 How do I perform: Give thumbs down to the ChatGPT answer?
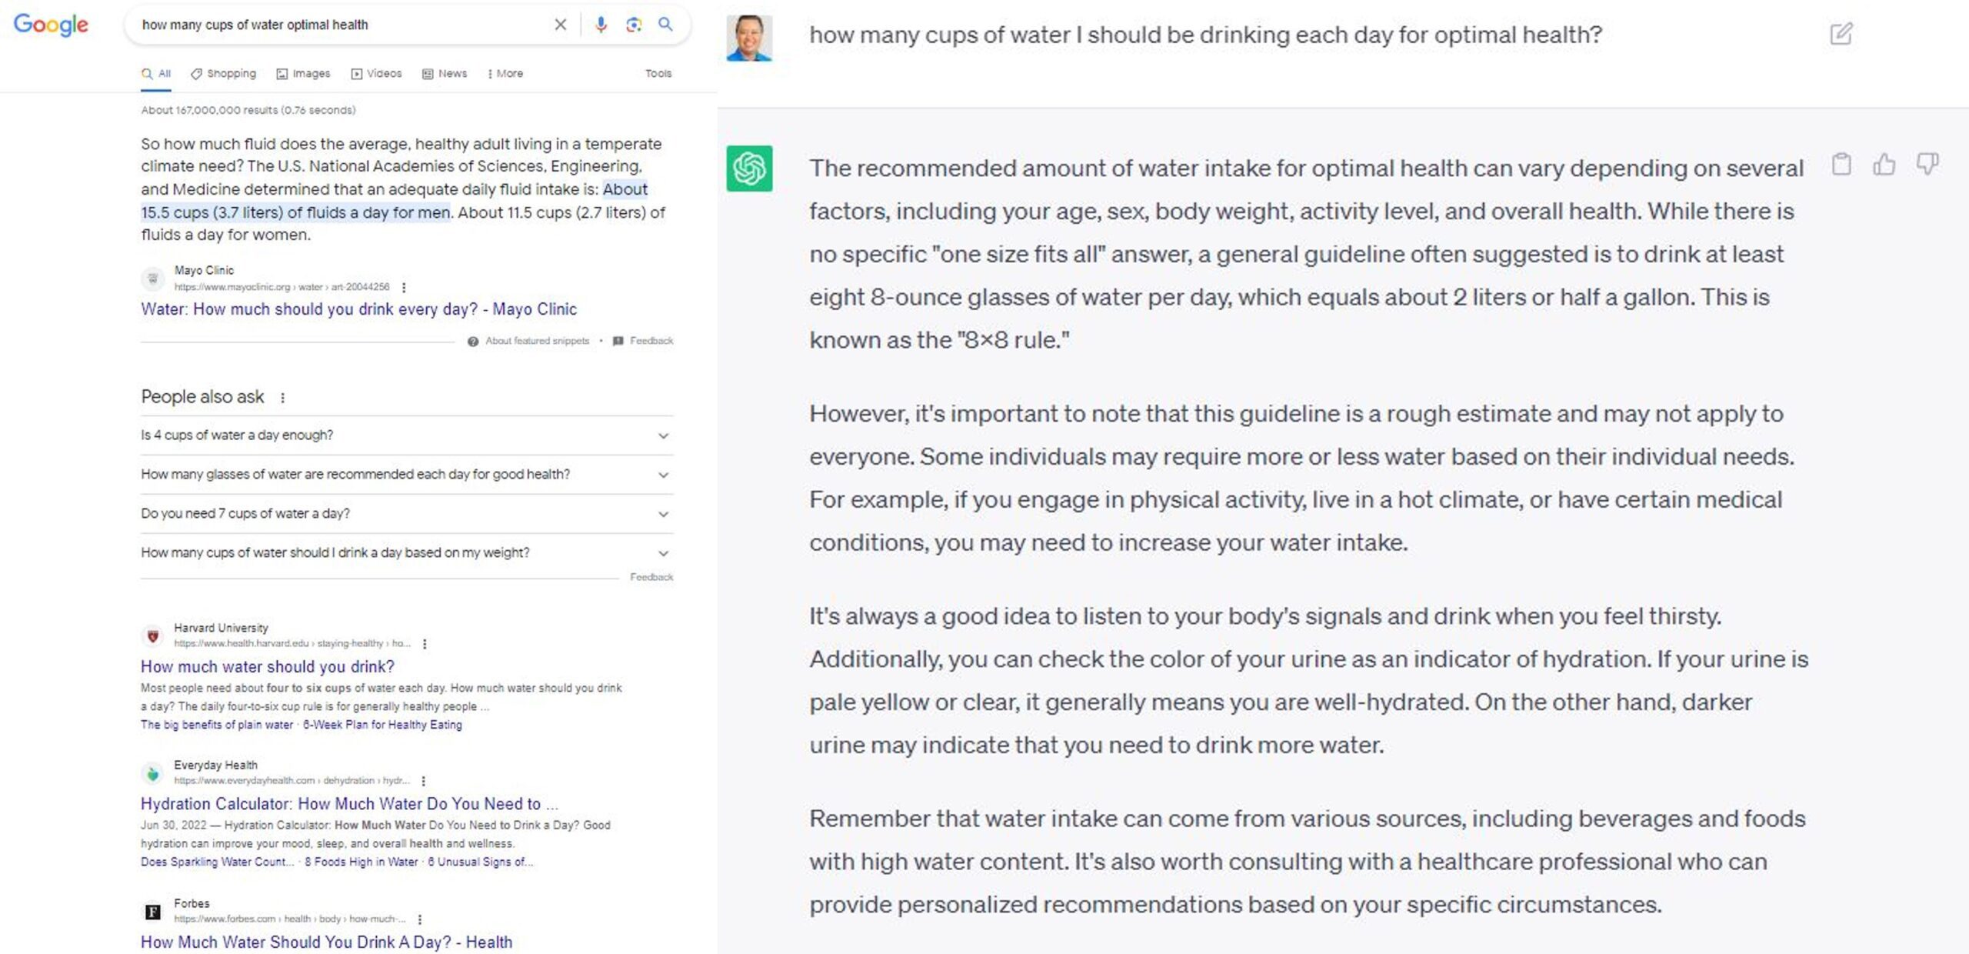coord(1927,164)
